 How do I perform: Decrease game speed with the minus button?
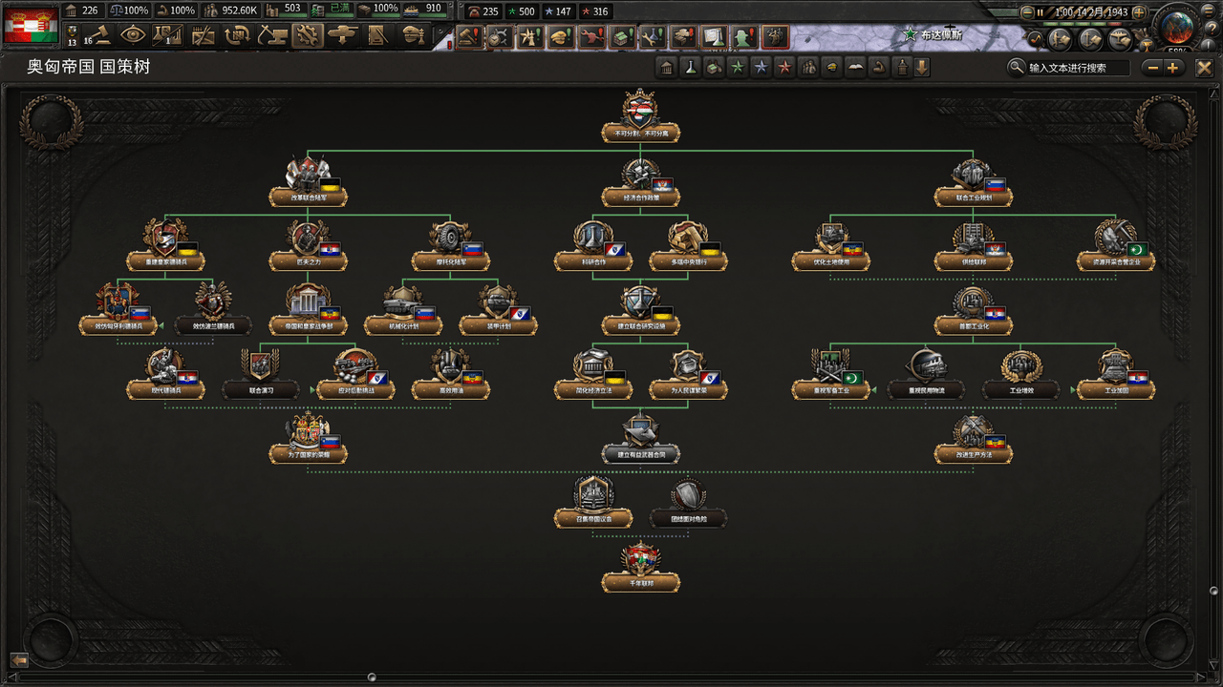1026,11
